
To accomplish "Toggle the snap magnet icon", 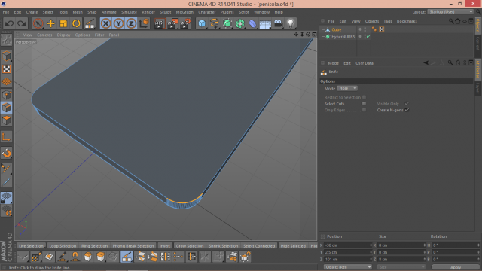I will coord(7,153).
